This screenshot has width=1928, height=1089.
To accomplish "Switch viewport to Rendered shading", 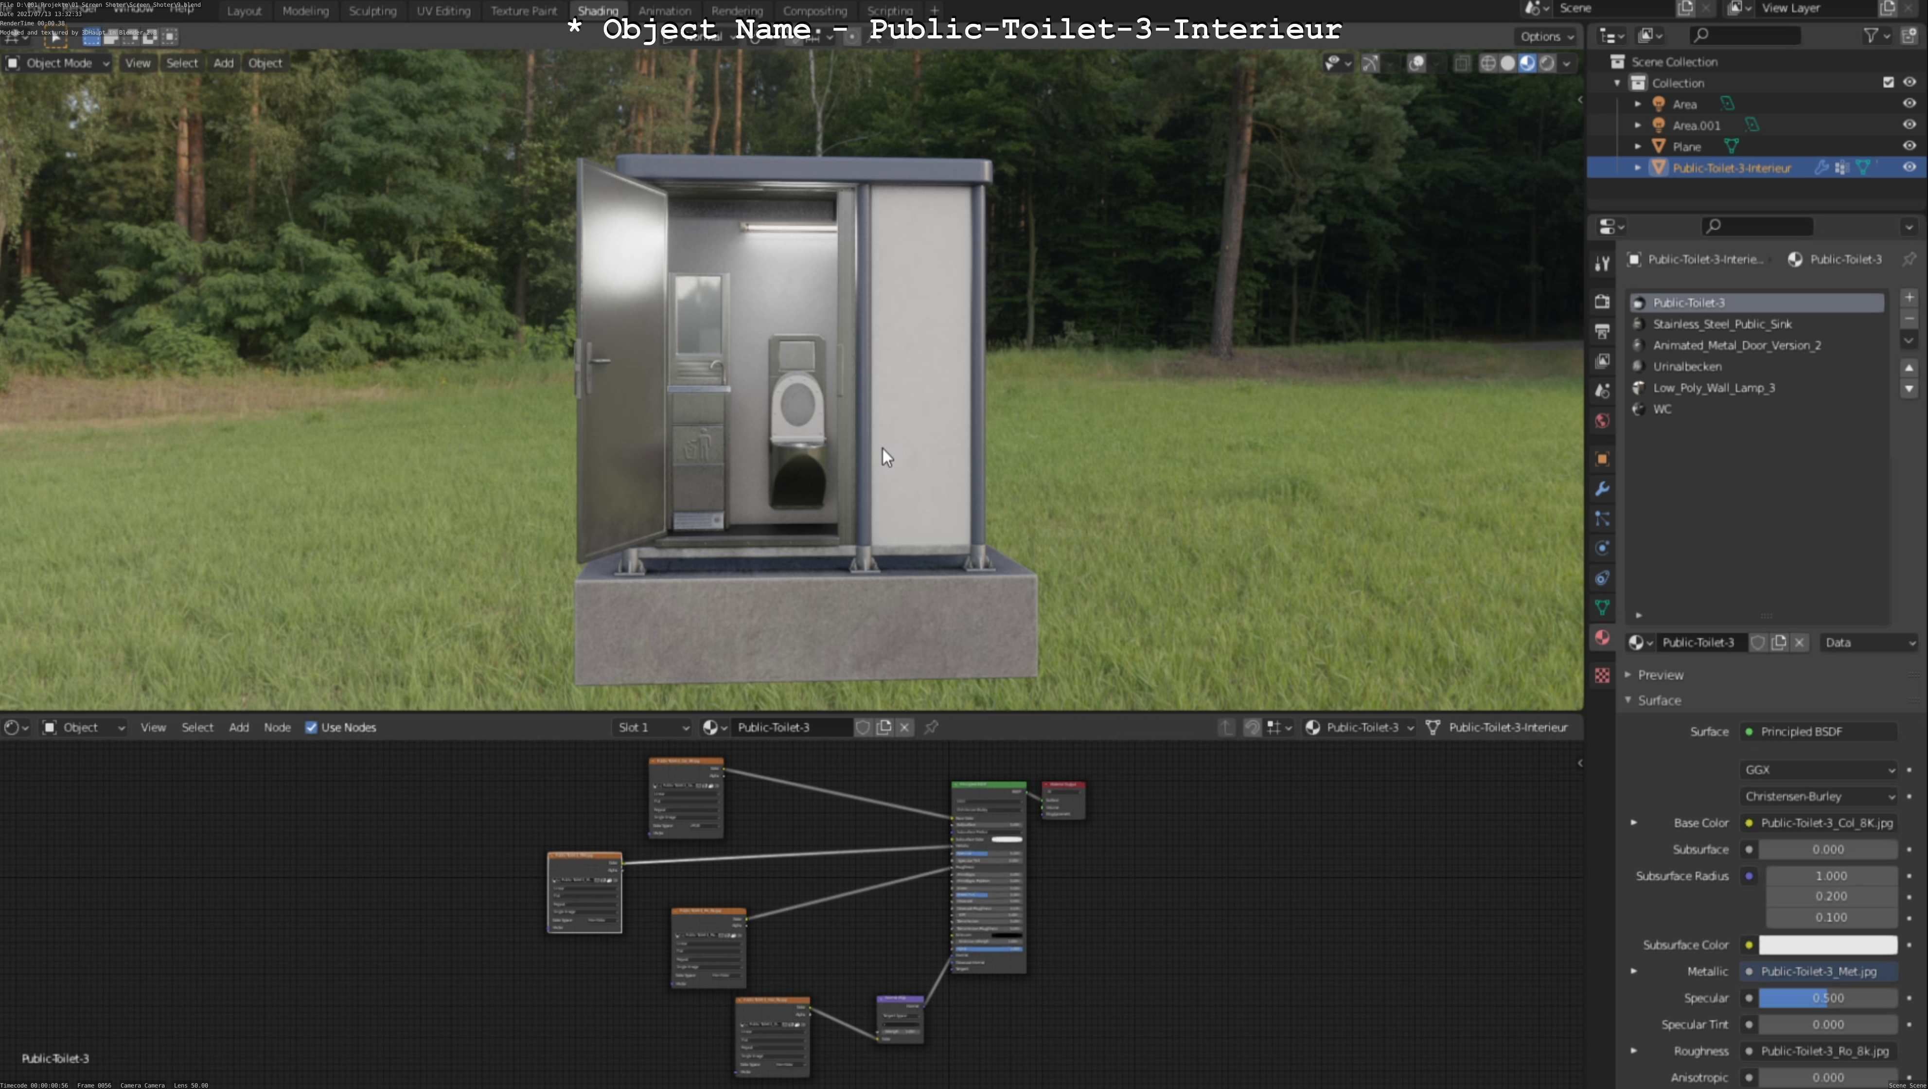I will click(1546, 64).
